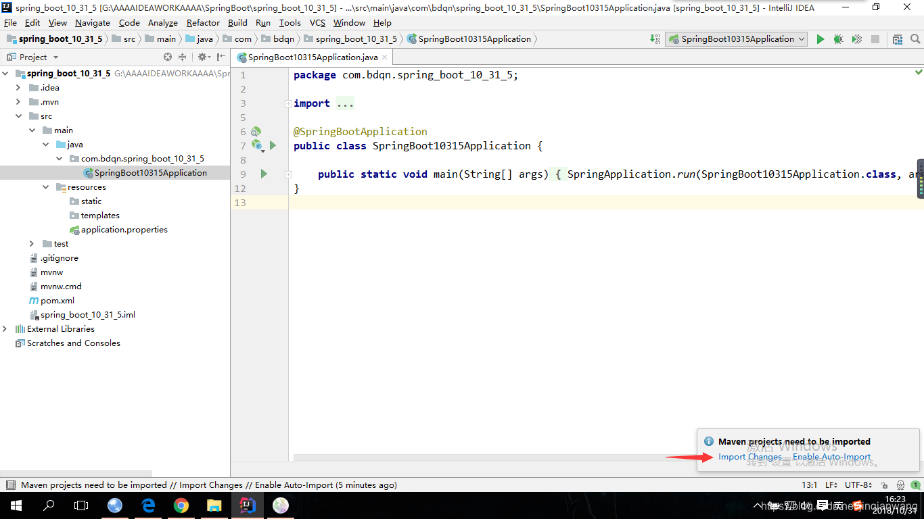This screenshot has height=519, width=924.
Task: Click bdqn breadcrumb in navigation bar
Action: 278,39
